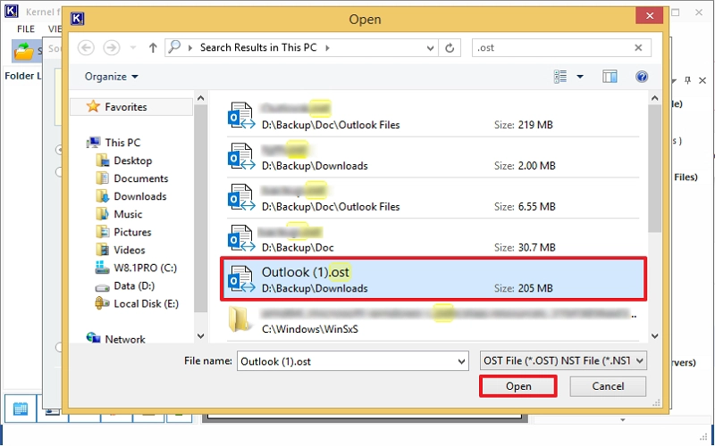This screenshot has width=715, height=446.
Task: Click the Up directory arrow
Action: (153, 47)
